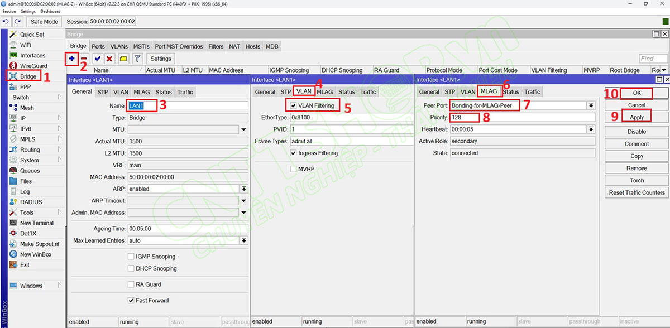This screenshot has height=328, width=670.
Task: Open the ARP dropdown
Action: pyautogui.click(x=244, y=189)
